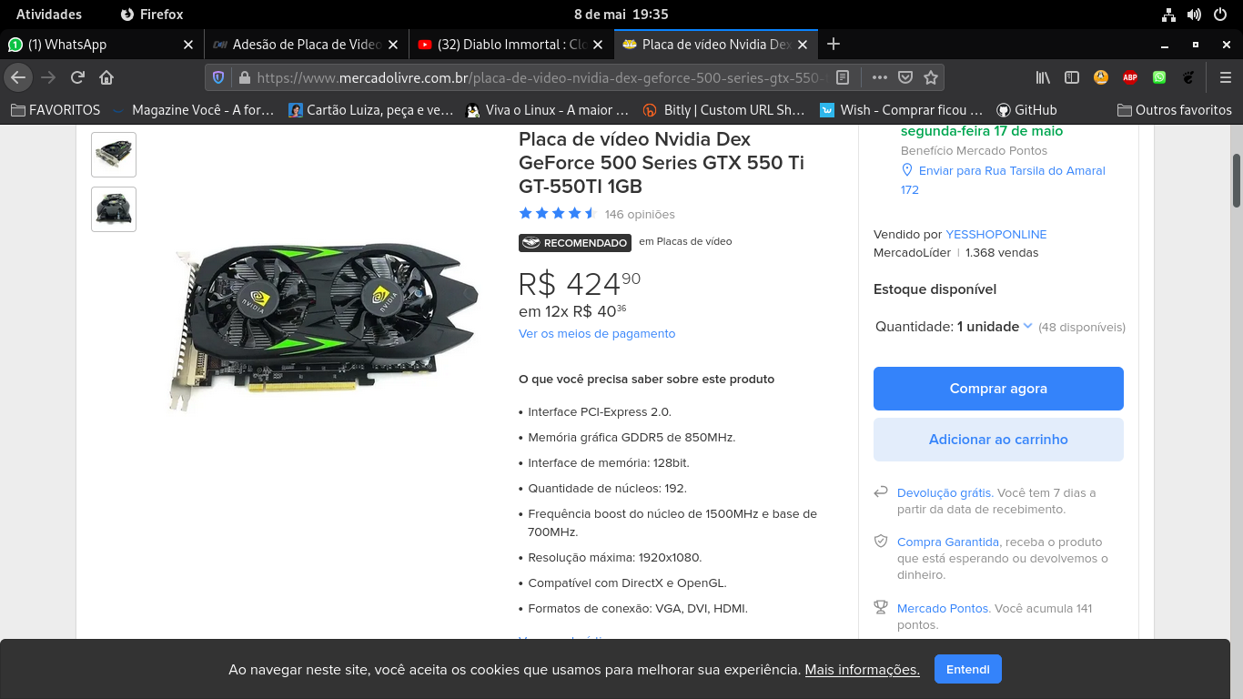
Task: Open the clock calendar 8 de mai 19:35
Action: (x=621, y=15)
